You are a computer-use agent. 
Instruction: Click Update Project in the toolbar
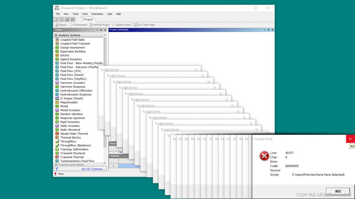[x=122, y=25]
